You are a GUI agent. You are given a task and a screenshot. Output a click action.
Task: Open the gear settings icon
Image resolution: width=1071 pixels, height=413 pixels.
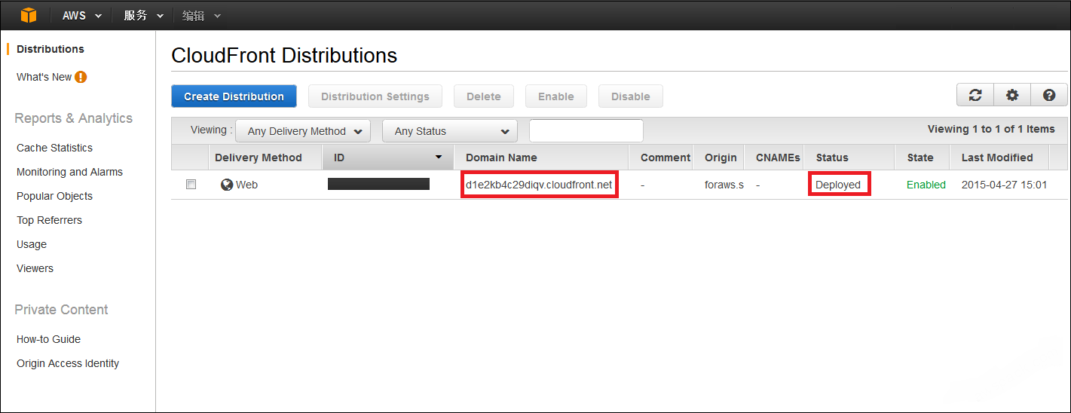pyautogui.click(x=1012, y=95)
